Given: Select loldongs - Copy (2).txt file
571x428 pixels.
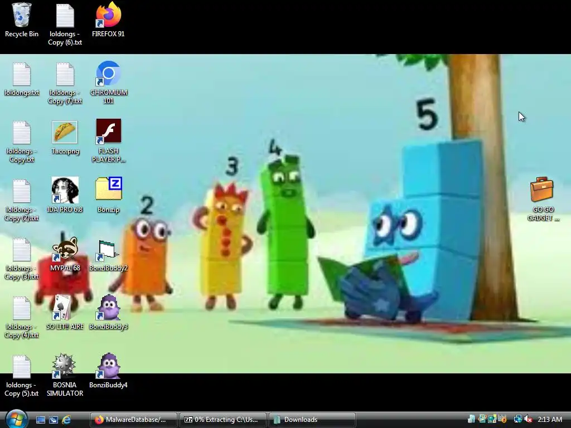Looking at the screenshot, I should (x=22, y=200).
